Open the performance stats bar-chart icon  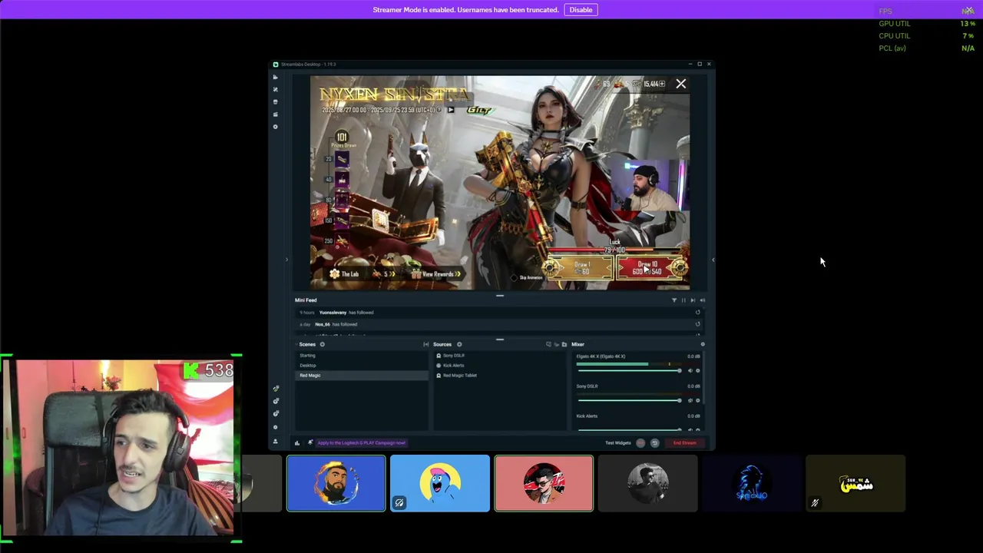click(297, 443)
